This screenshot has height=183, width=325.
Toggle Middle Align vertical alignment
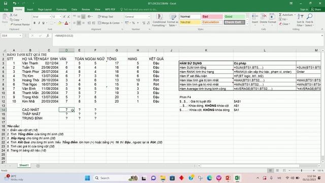click(x=79, y=17)
